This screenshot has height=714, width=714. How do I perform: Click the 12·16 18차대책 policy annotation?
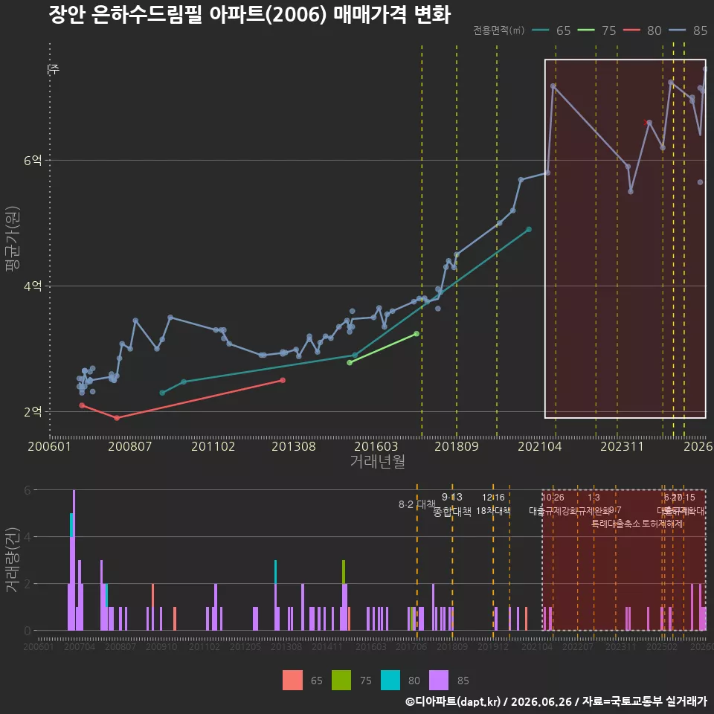[493, 504]
